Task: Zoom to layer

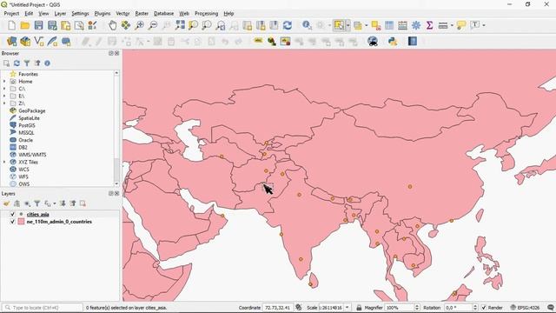Action: (x=207, y=25)
